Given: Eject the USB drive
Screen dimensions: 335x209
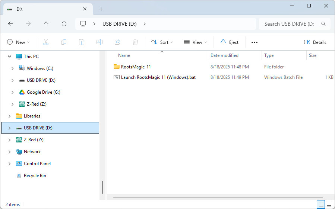Looking at the screenshot, I should [x=229, y=42].
